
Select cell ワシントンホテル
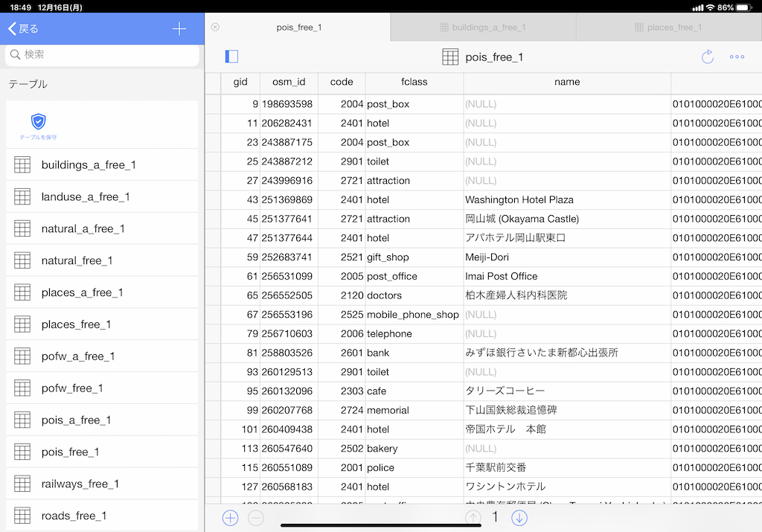pos(567,487)
